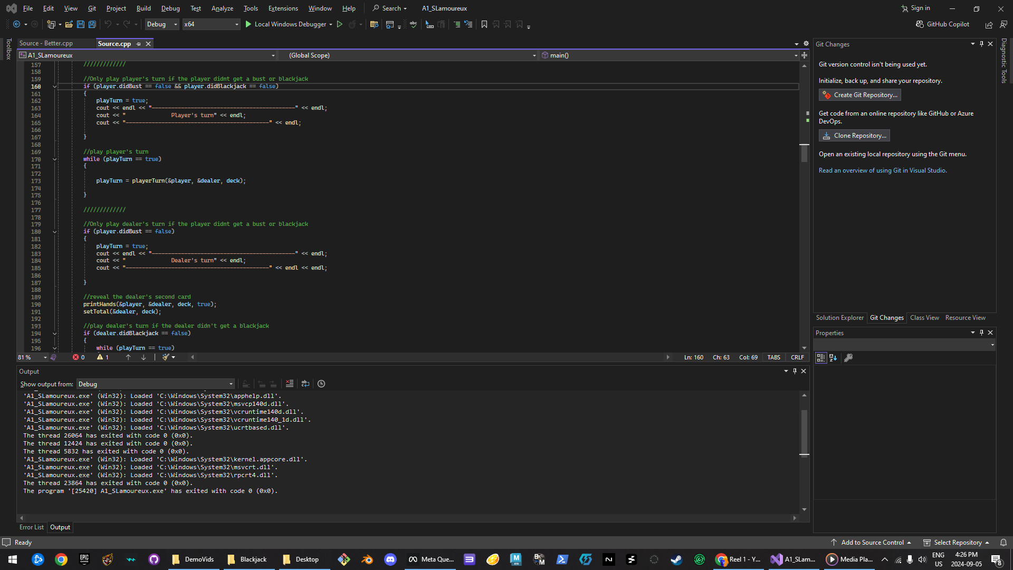
Task: Click the Properties wrench icon
Action: [x=848, y=358]
